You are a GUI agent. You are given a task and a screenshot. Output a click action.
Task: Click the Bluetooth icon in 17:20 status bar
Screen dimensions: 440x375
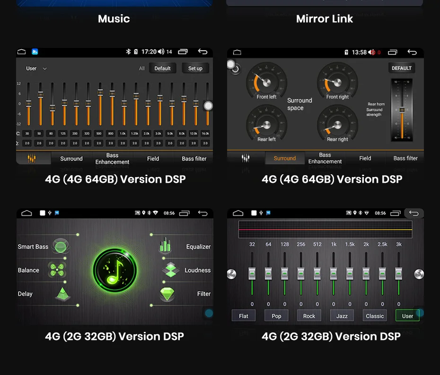pos(128,52)
